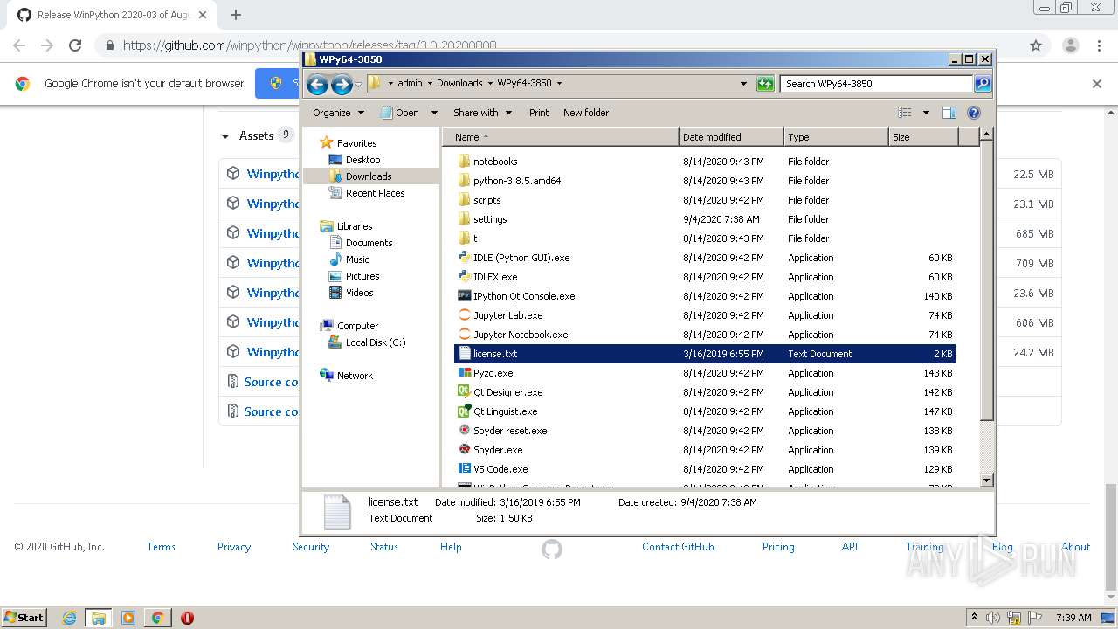The width and height of the screenshot is (1118, 629).
Task: Open the Terms link in footer
Action: (161, 547)
